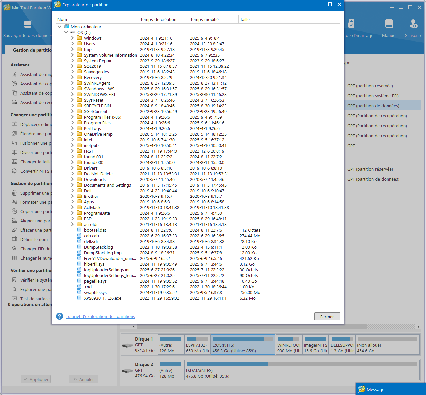
Task: Click the Définir le nom icon
Action: pyautogui.click(x=14, y=239)
